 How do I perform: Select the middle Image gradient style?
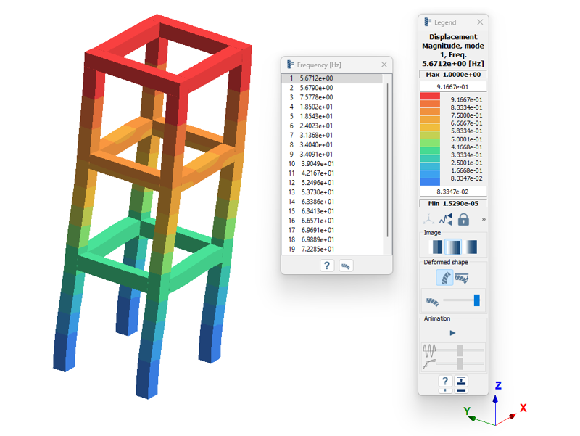(x=452, y=247)
